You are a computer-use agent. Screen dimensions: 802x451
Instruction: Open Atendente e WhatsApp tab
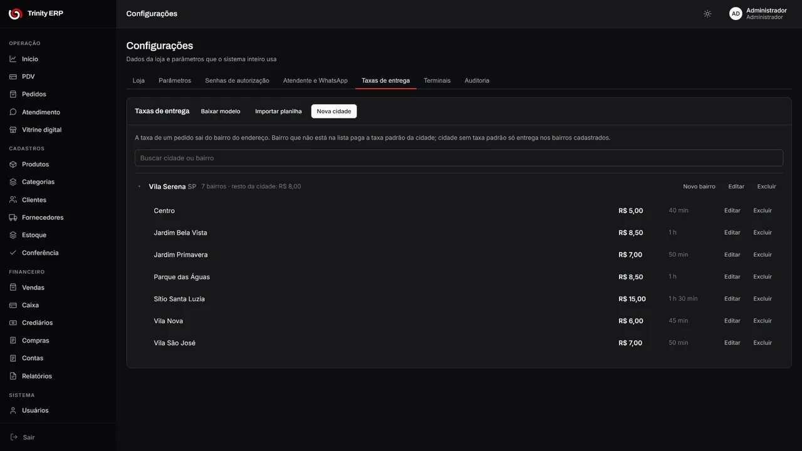click(315, 81)
